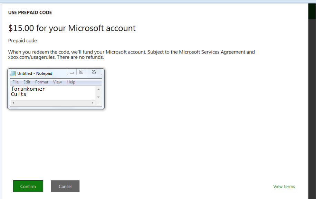Image resolution: width=316 pixels, height=199 pixels.
Task: Click Notepad's vertical scroll up arrow
Action: (98, 89)
